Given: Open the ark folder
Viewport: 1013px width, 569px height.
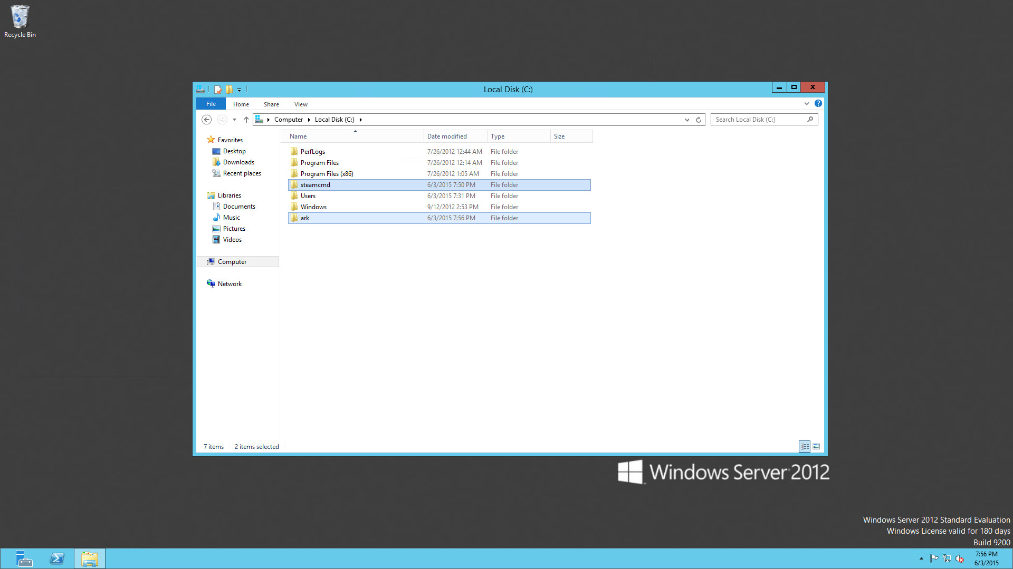Looking at the screenshot, I should pyautogui.click(x=305, y=218).
